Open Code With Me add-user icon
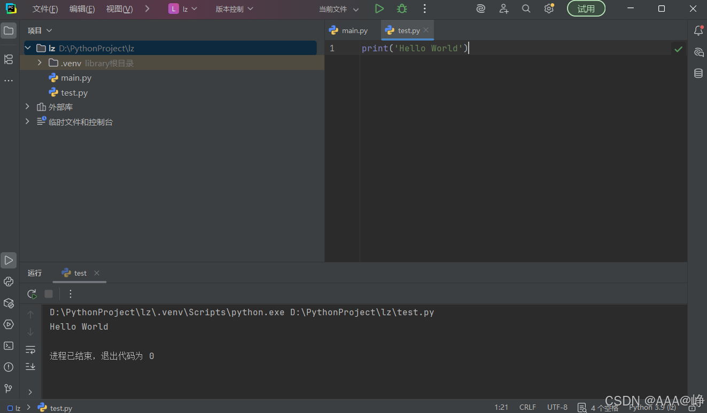Image resolution: width=707 pixels, height=413 pixels. pyautogui.click(x=503, y=9)
